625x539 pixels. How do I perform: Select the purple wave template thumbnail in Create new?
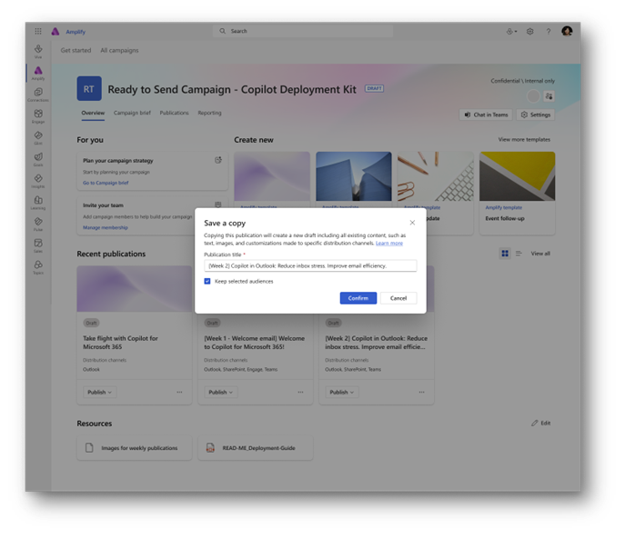point(272,176)
